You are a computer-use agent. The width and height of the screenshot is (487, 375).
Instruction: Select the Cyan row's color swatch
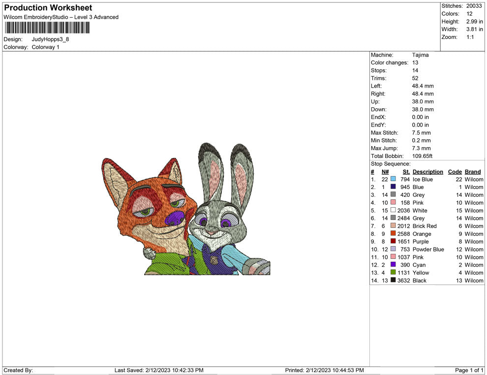[393, 265]
